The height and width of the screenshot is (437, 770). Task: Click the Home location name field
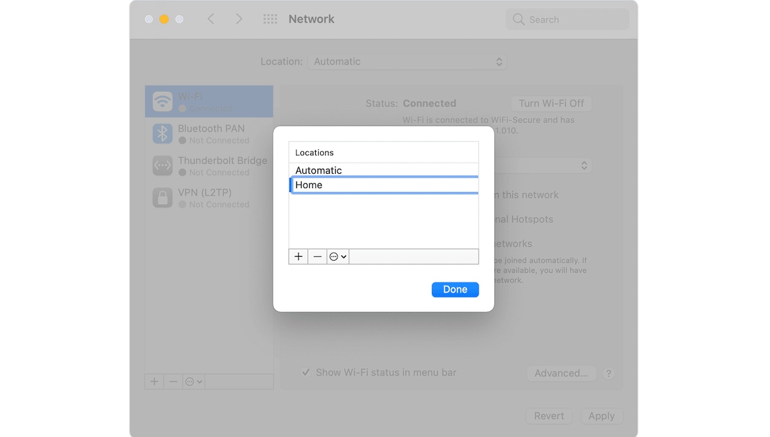(x=384, y=185)
